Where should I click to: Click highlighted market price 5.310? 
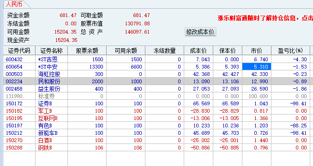pos(257,67)
